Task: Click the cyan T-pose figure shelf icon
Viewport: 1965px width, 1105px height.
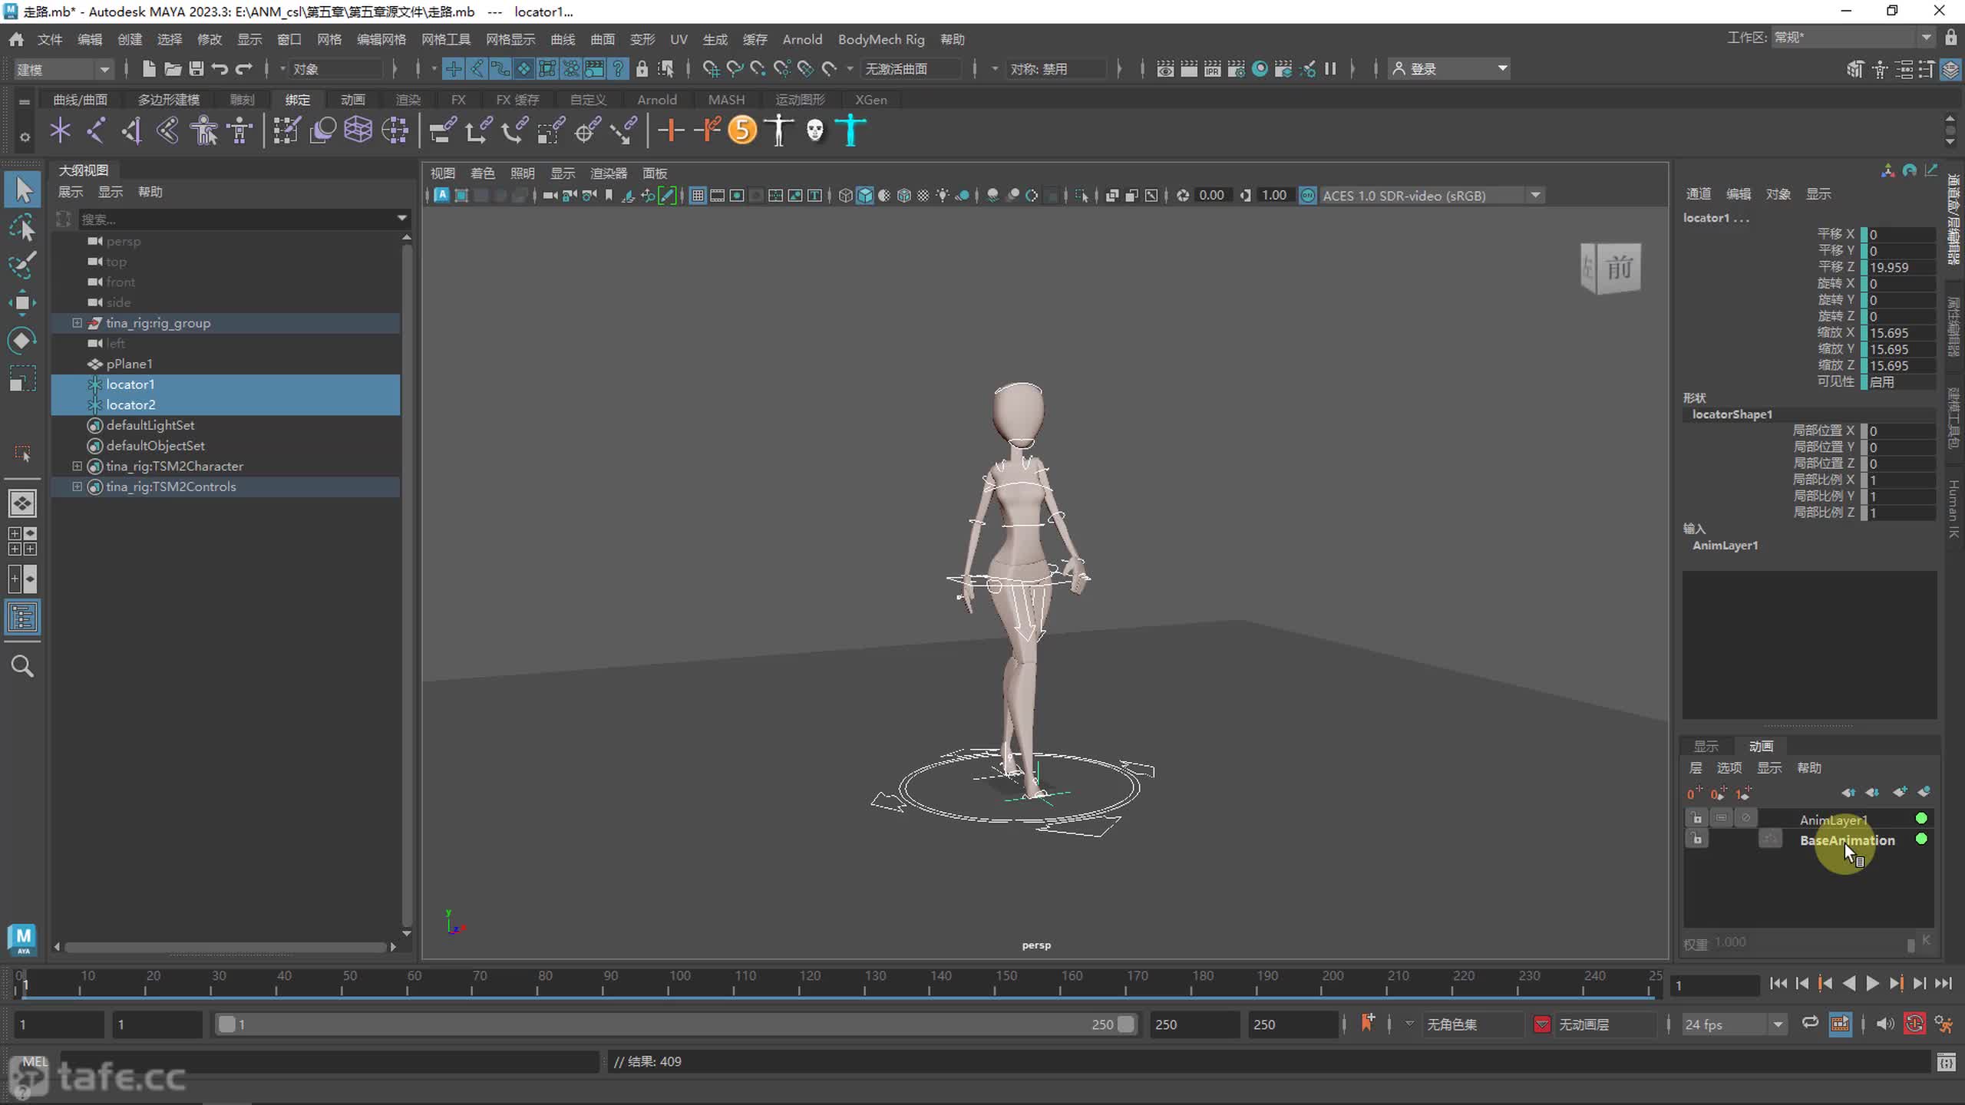Action: tap(850, 130)
